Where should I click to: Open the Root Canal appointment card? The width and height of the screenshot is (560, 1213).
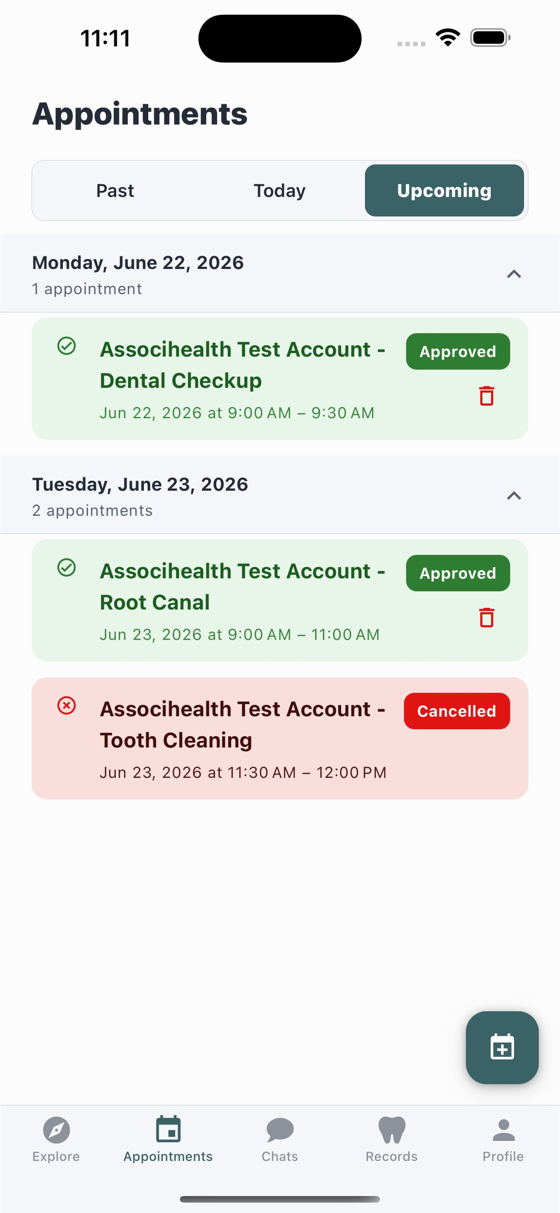(x=280, y=600)
